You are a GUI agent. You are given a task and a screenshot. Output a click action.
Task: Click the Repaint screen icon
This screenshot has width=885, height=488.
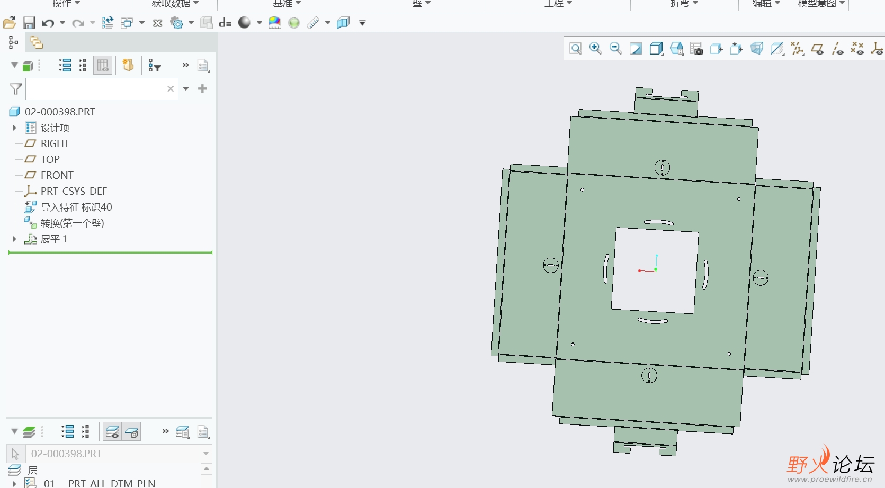[636, 49]
